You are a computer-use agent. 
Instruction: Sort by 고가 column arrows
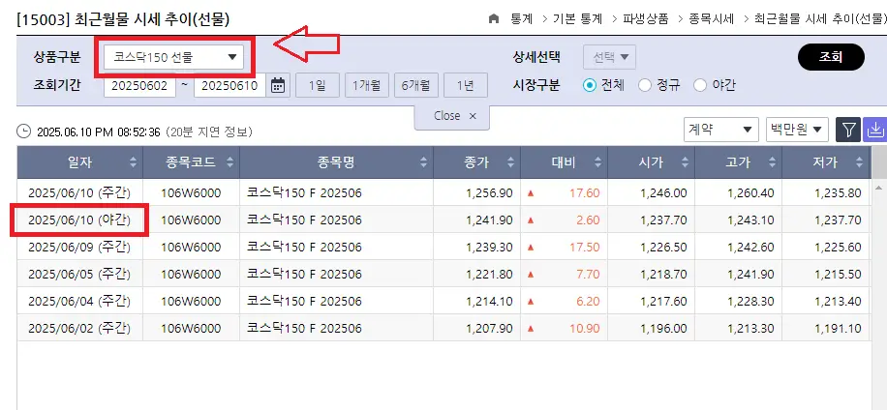pos(772,162)
